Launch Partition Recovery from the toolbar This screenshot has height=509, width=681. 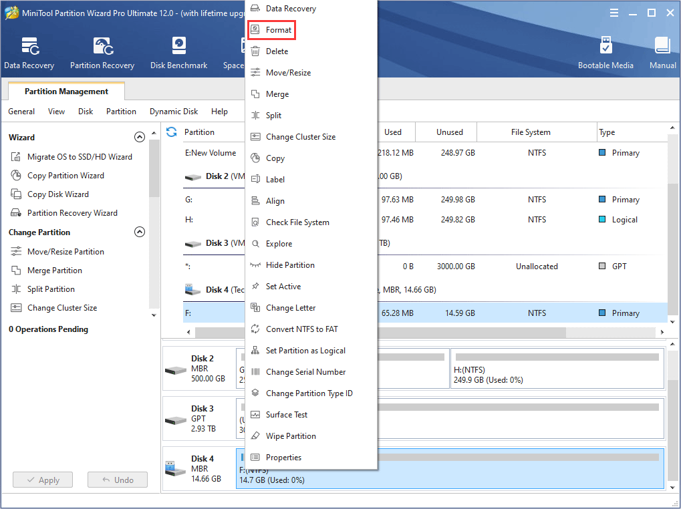coord(102,53)
